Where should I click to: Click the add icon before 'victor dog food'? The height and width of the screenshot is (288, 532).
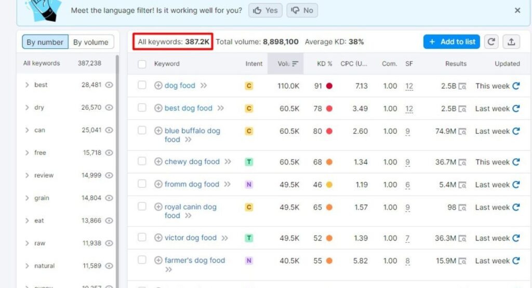(158, 238)
